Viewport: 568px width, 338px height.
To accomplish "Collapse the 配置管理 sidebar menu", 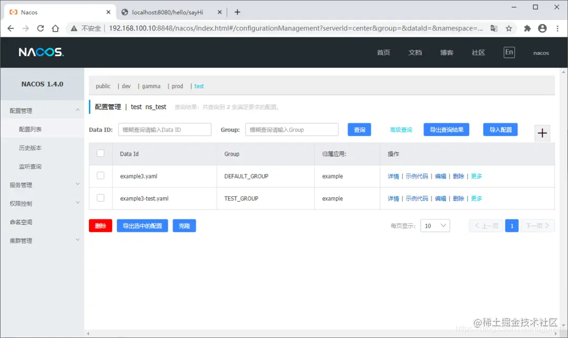I will (x=42, y=110).
